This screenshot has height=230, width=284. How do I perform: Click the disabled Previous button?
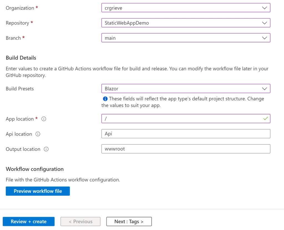pyautogui.click(x=80, y=221)
